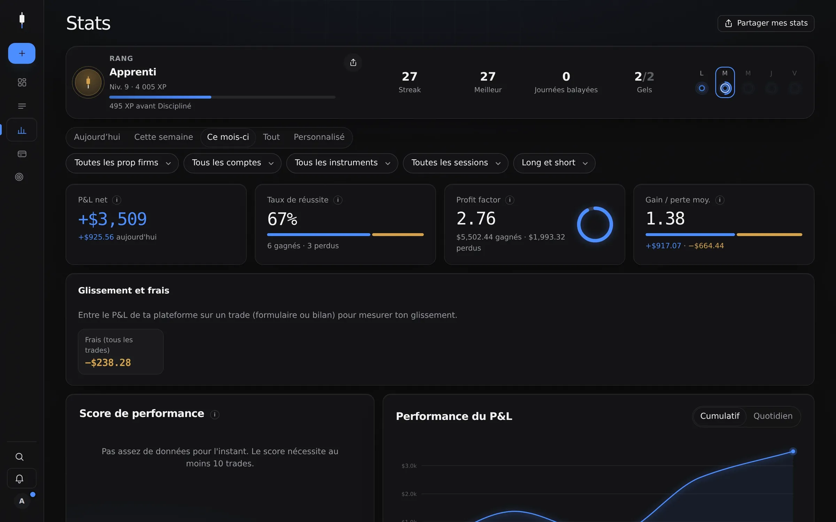Select the Personnalisé period tab
The width and height of the screenshot is (836, 522).
[319, 137]
